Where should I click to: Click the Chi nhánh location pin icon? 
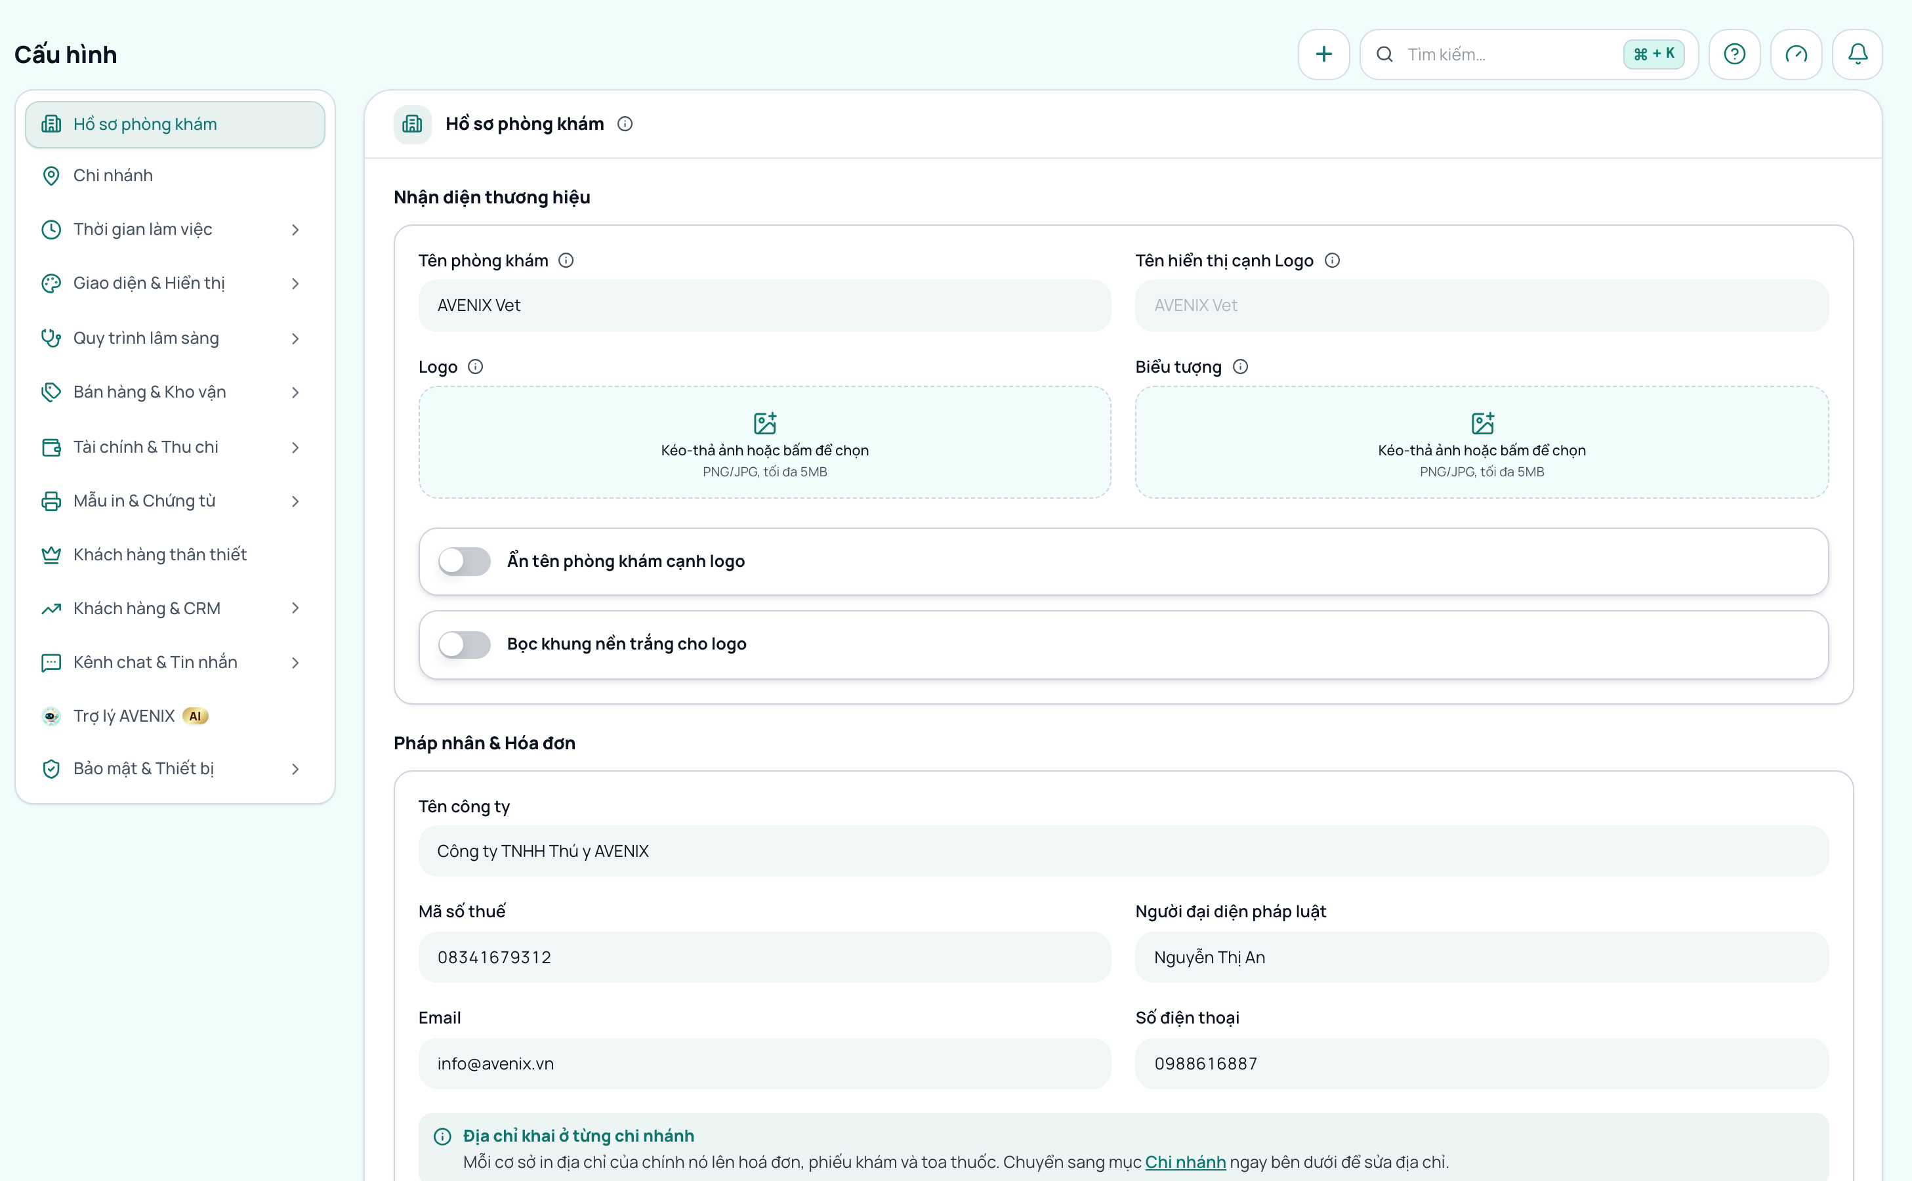[x=52, y=176]
